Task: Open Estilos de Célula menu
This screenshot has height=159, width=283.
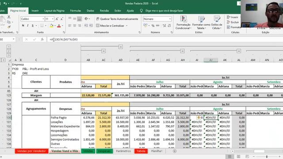Action: (217, 23)
